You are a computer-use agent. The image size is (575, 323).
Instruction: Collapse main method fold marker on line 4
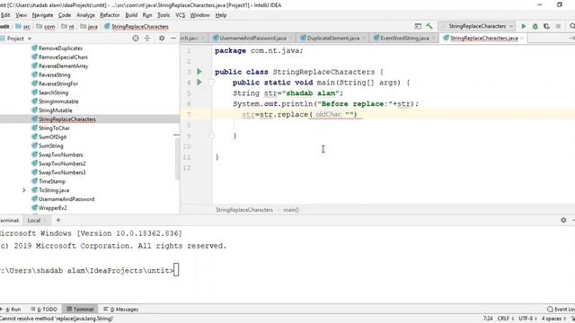tap(212, 83)
